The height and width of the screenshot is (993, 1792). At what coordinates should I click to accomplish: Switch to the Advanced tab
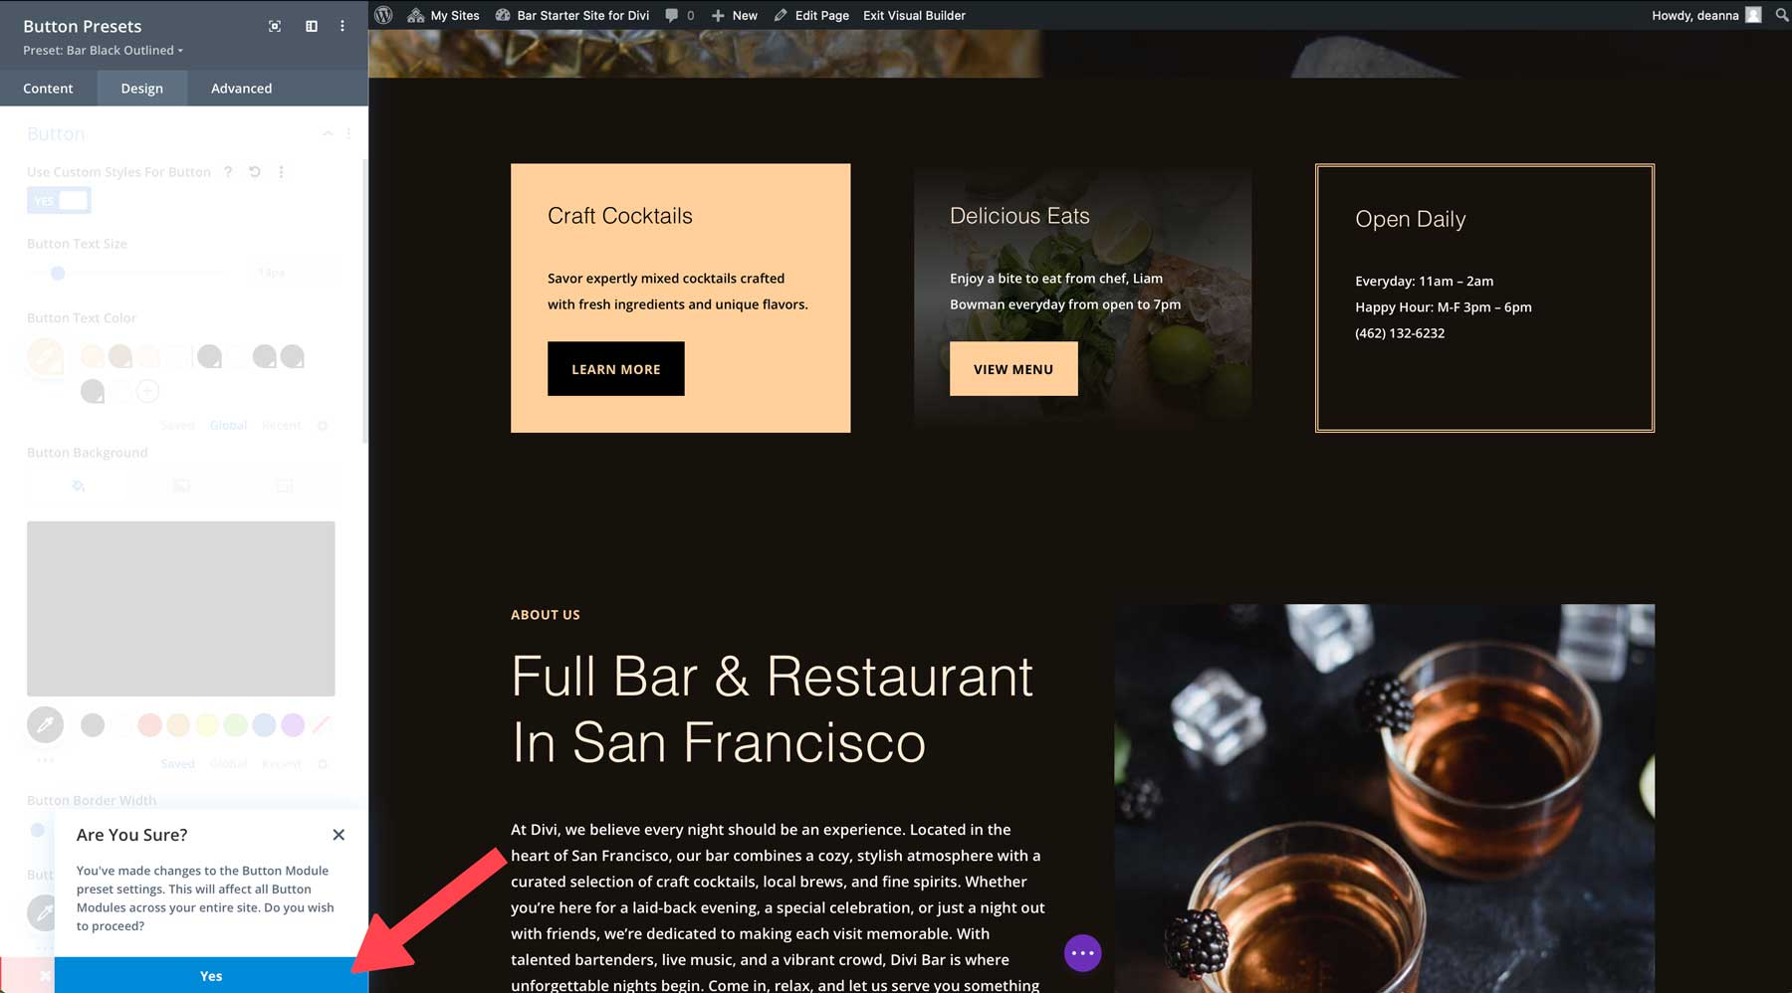(240, 88)
